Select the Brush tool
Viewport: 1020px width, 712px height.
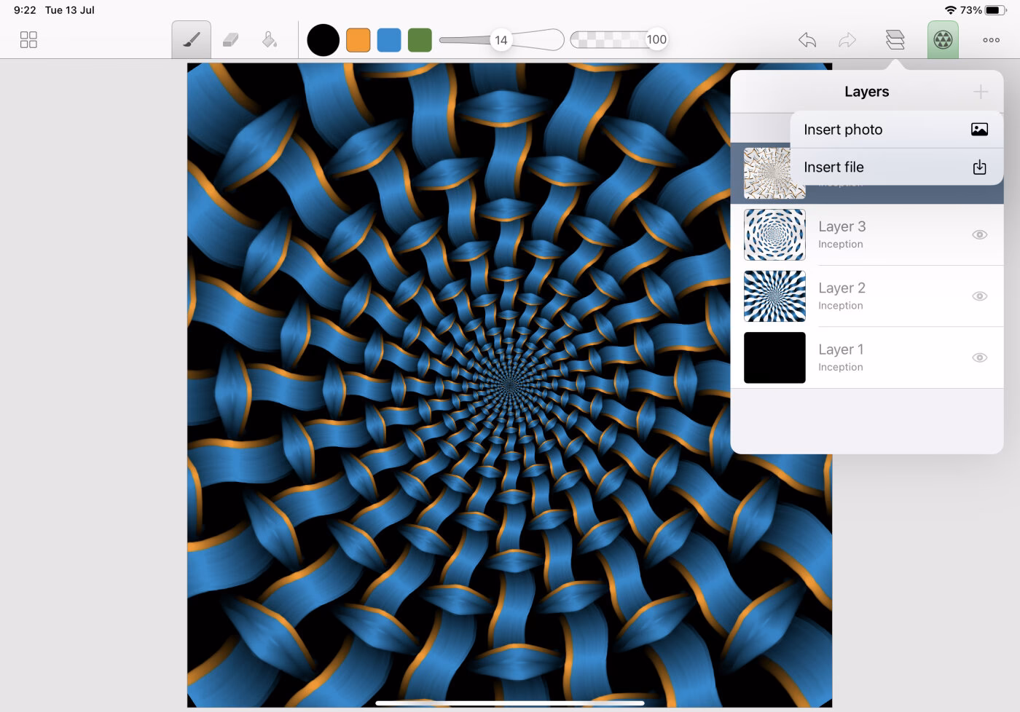click(192, 39)
